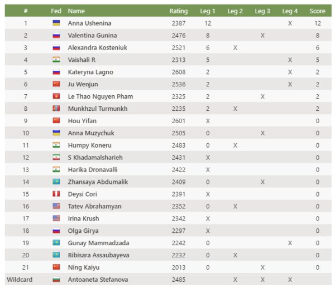Sort by the Score column header
Viewport: 335px width, 293px height.
coord(317,11)
